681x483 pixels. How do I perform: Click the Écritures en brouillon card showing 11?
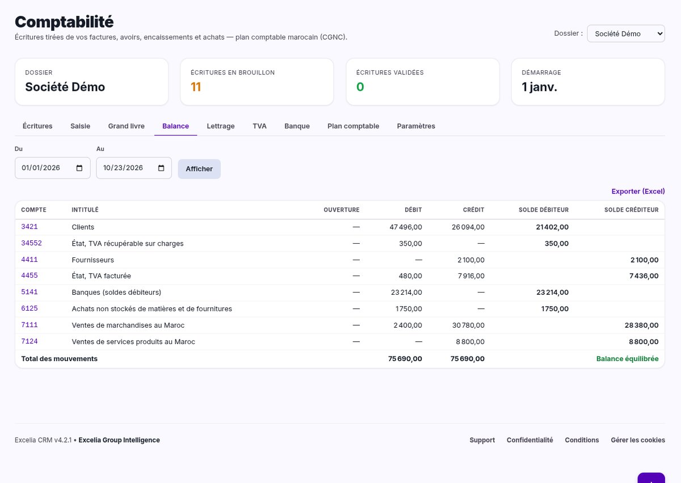257,82
